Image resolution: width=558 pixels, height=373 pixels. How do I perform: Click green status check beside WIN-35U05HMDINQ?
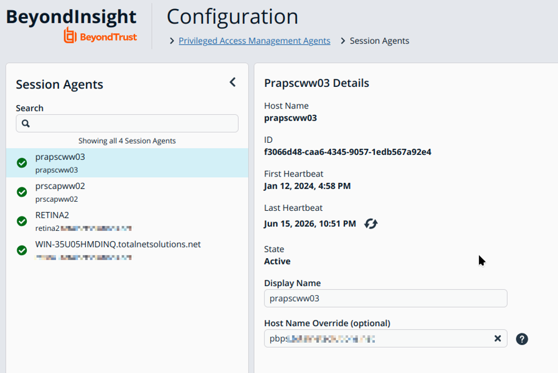pos(22,250)
